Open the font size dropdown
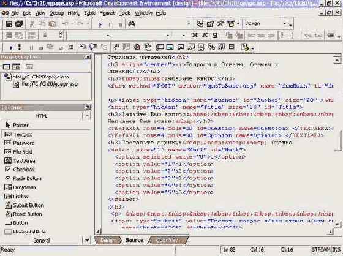This screenshot has height=256, width=343. point(184,36)
